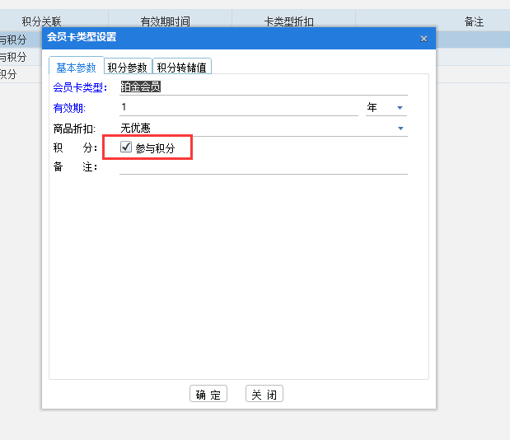Click the 会员卡类型 name input field
Image resolution: width=510 pixels, height=440 pixels.
click(x=263, y=87)
